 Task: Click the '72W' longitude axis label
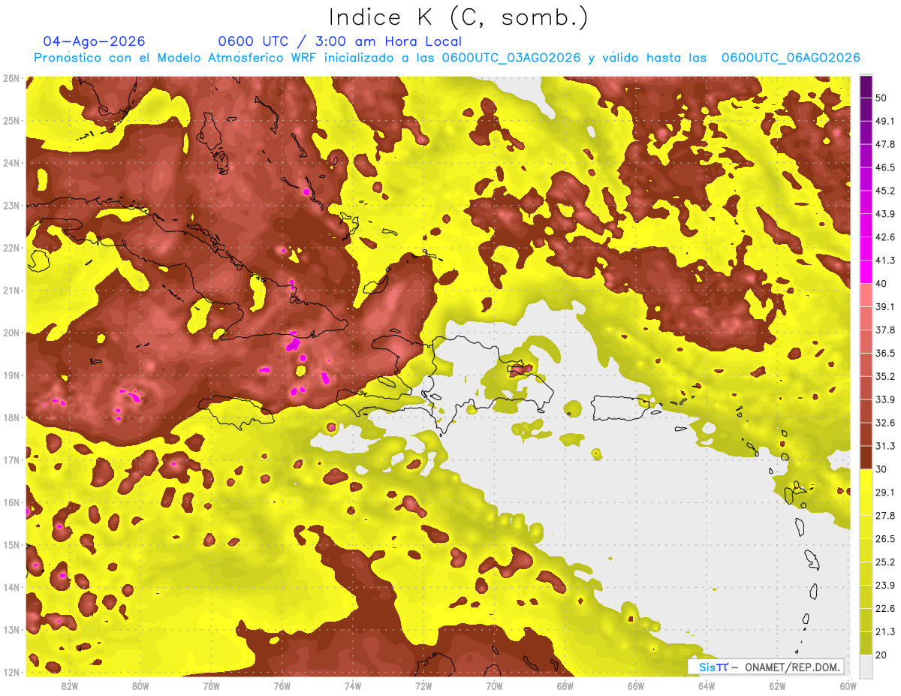click(x=423, y=685)
